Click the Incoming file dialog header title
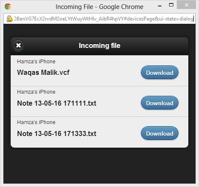199x187 pixels. (x=99, y=45)
